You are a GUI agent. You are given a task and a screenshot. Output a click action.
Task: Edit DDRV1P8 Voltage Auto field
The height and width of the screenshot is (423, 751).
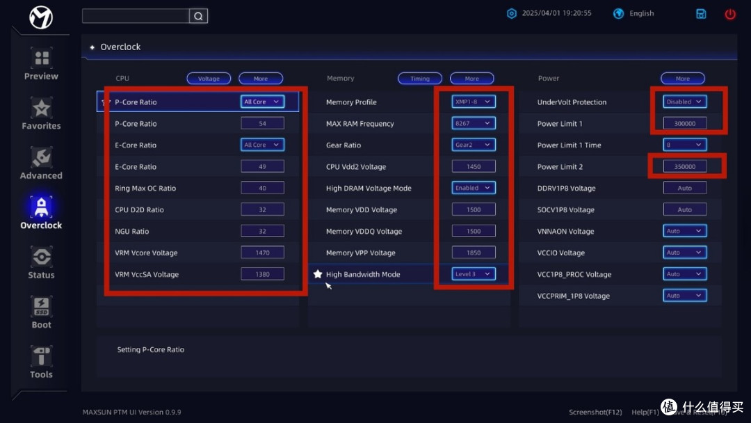pyautogui.click(x=685, y=188)
